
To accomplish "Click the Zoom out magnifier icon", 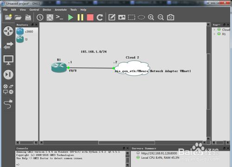I will point(161,17).
